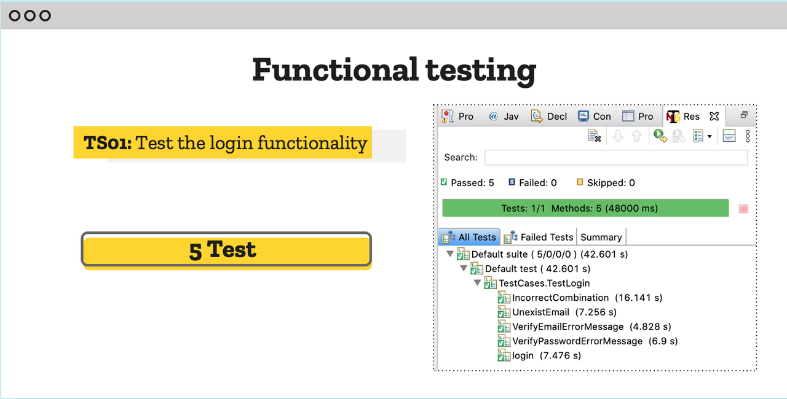Jump to next failure using down arrow

(619, 136)
